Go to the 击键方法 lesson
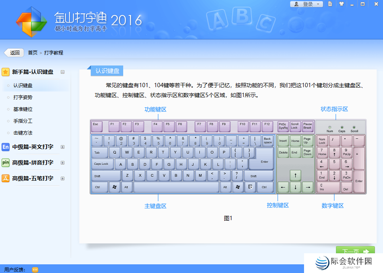Screen dimensions: 383x273 [x=23, y=133]
